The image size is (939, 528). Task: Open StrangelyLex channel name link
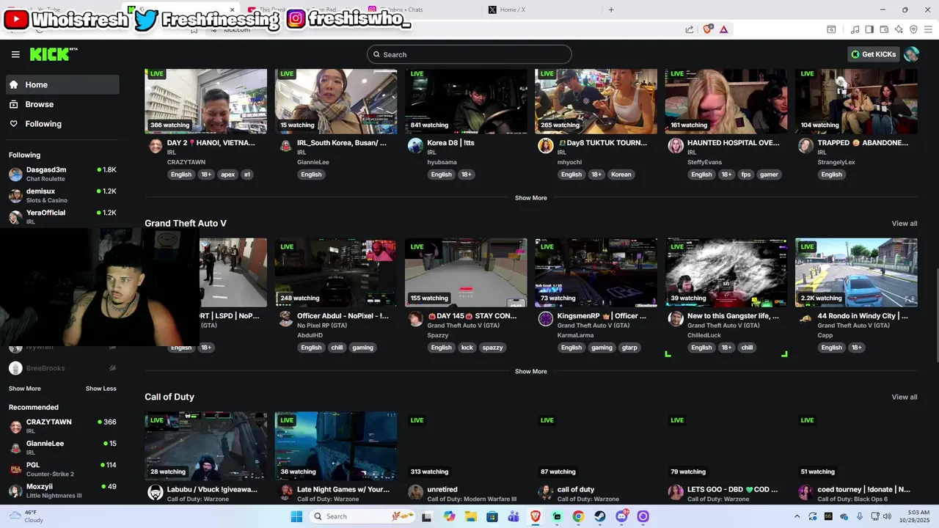(x=836, y=162)
